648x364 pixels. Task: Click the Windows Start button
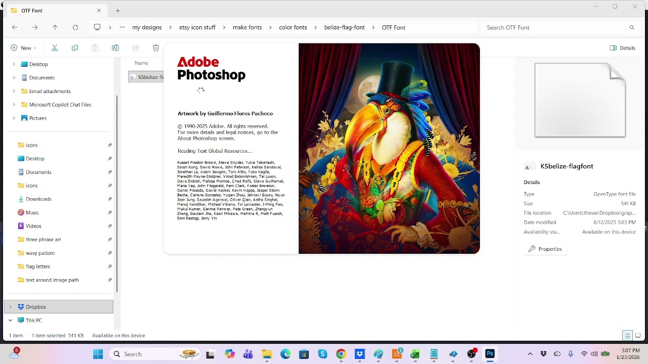(98, 354)
